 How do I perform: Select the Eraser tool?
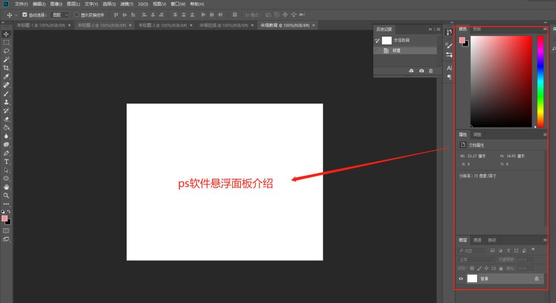[x=6, y=119]
